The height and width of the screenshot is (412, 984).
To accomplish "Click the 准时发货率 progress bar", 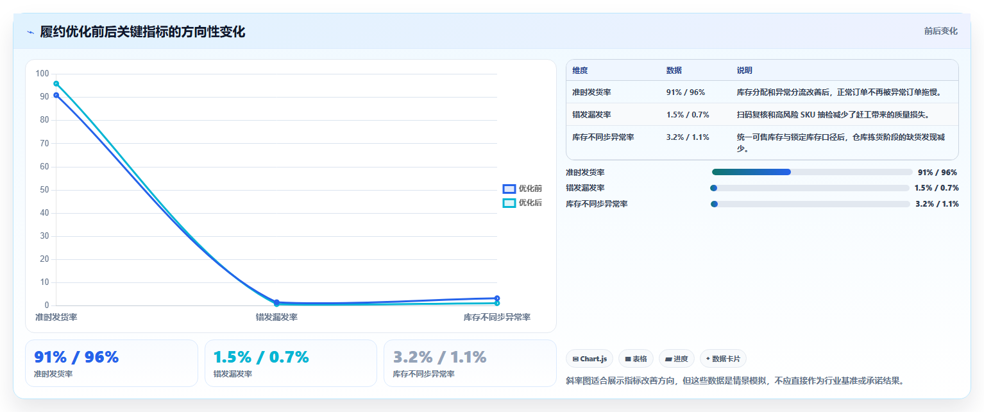I will [812, 172].
